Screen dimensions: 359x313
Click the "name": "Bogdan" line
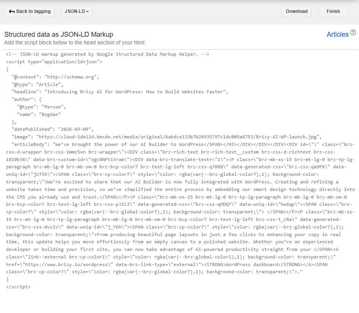39,114
